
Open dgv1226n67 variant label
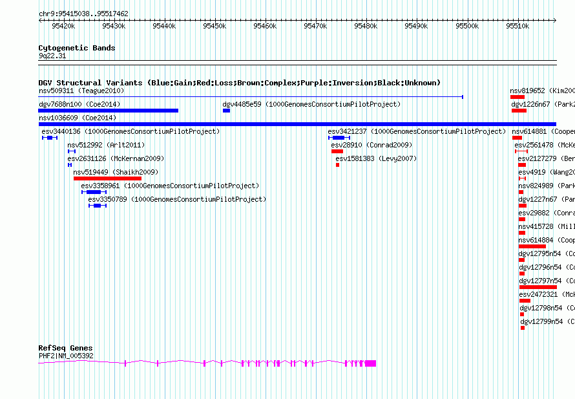point(543,104)
